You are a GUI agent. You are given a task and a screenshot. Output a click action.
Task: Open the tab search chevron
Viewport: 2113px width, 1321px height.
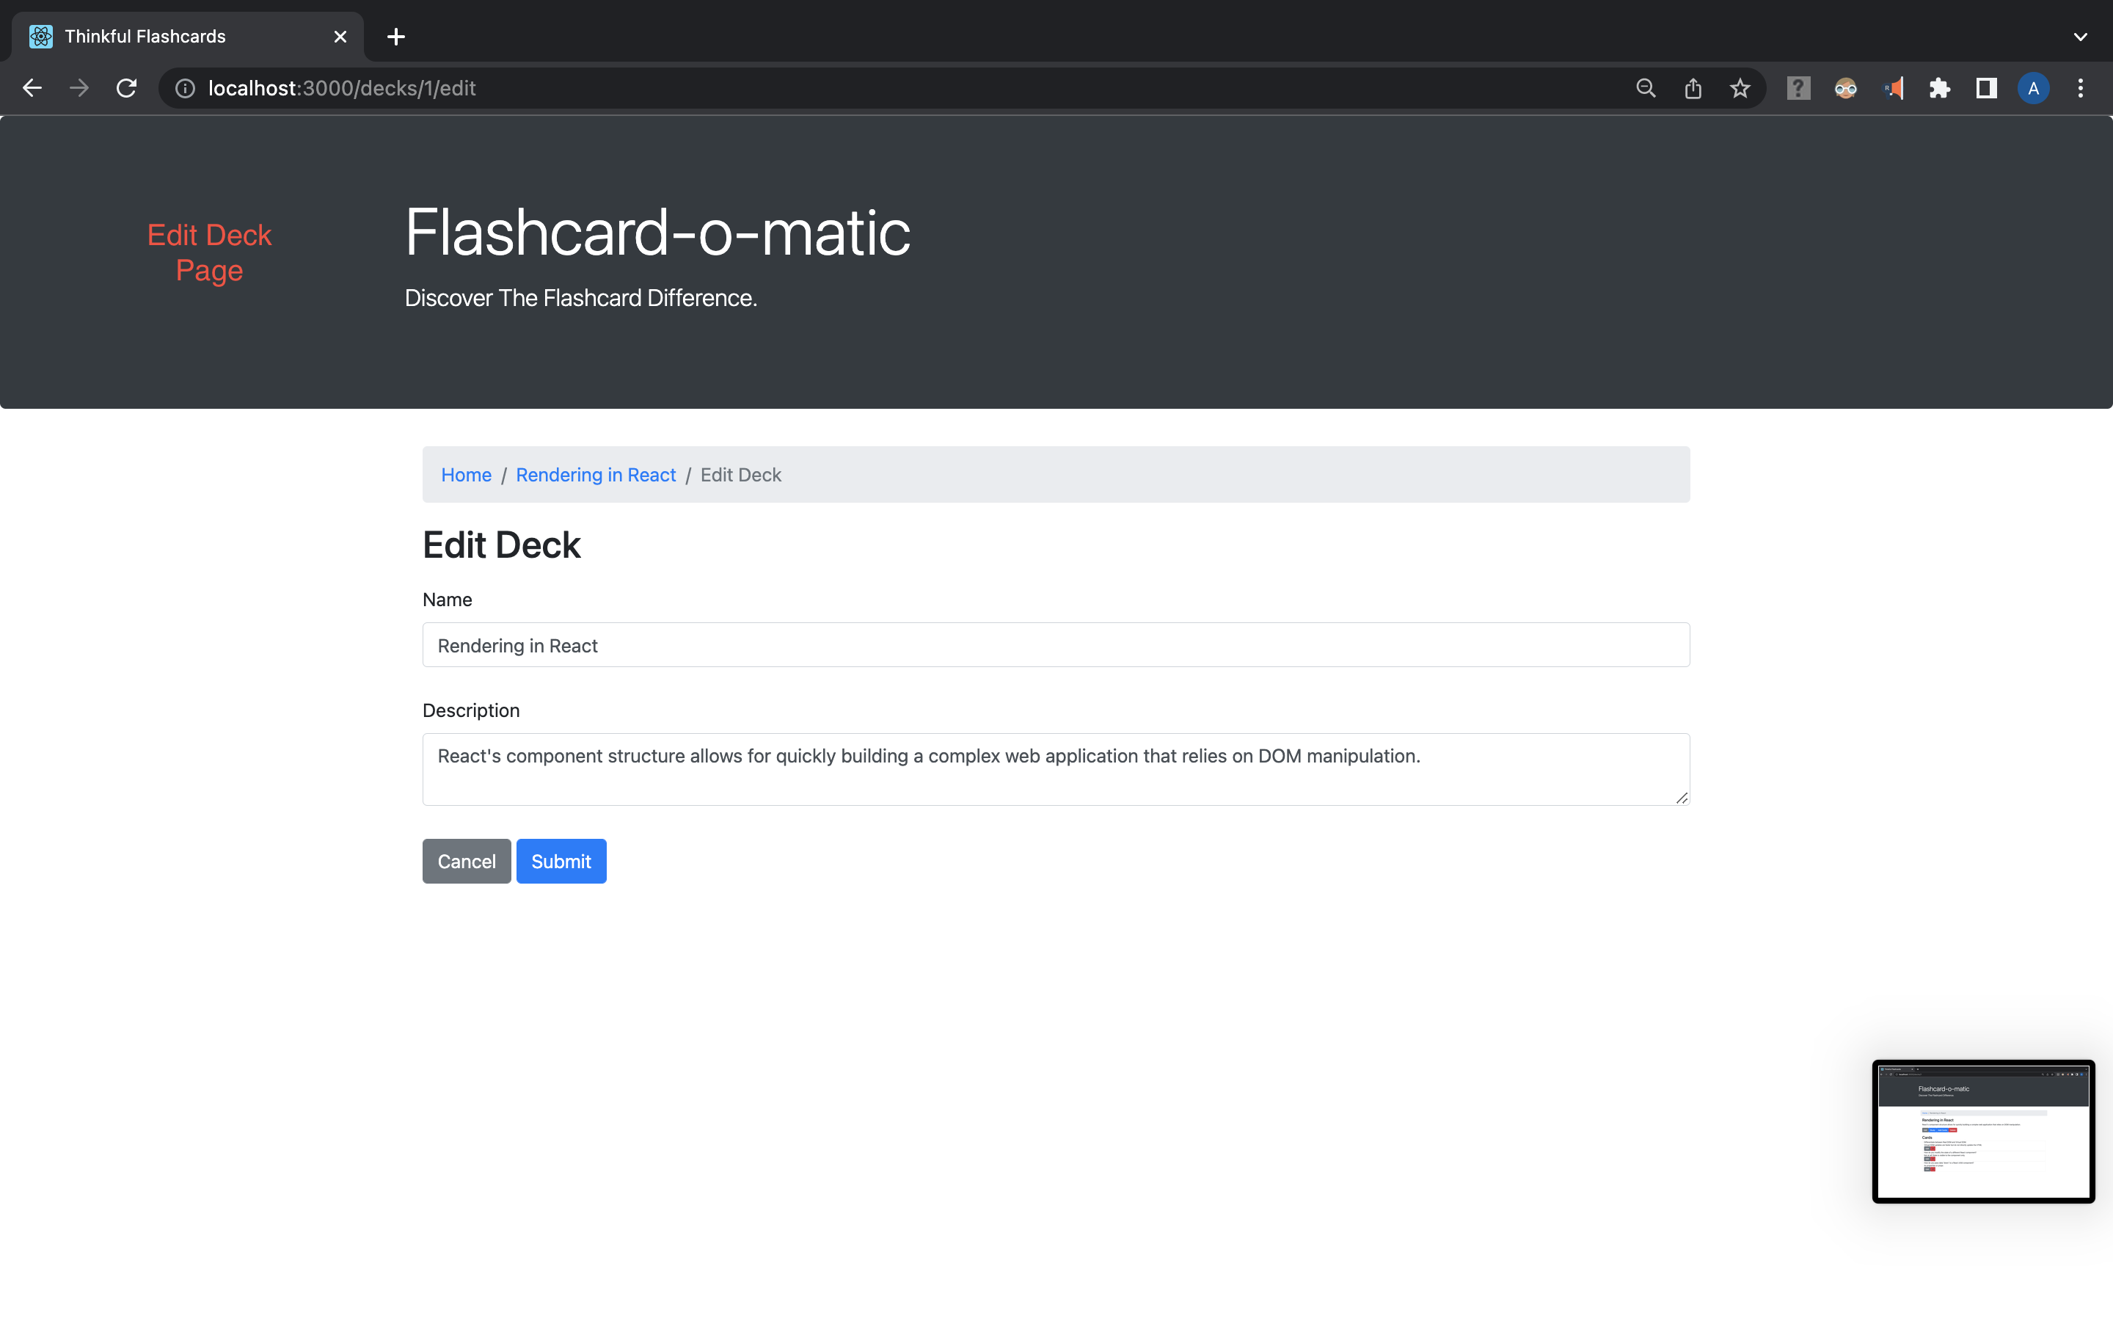(x=2080, y=37)
